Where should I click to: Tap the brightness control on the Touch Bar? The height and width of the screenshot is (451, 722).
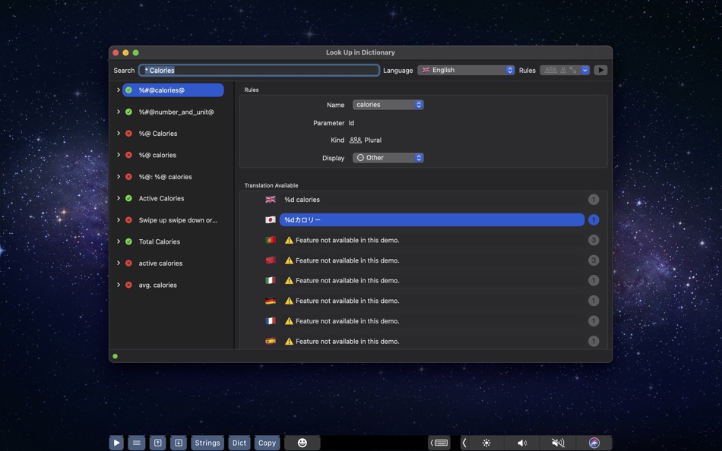[486, 443]
